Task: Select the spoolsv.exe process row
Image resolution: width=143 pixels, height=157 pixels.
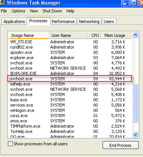Action: coord(70,52)
